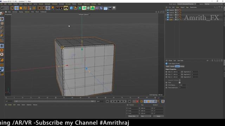225x126 pixels.
Task: Switch to Phong tab in Attributes
Action: [x=182, y=66]
